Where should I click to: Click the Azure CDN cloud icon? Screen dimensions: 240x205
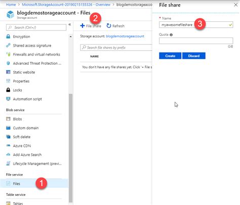8,146
